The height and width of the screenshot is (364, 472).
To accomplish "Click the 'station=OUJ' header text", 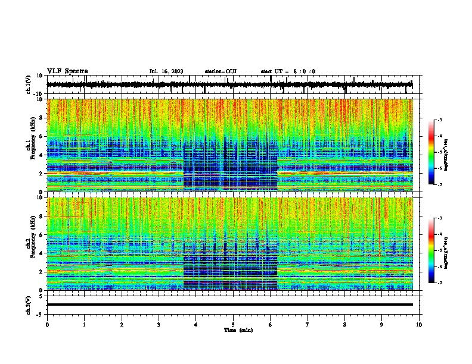I will click(221, 71).
